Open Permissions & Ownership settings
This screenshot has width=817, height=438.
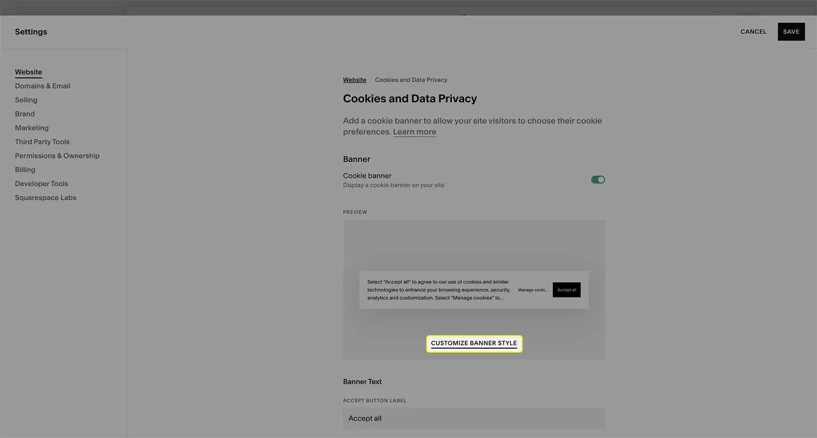tap(57, 156)
